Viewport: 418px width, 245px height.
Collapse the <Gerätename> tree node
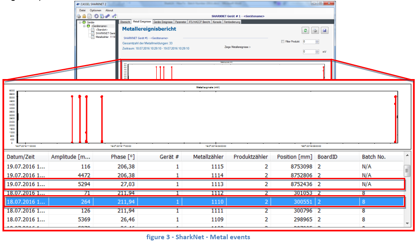(84, 26)
